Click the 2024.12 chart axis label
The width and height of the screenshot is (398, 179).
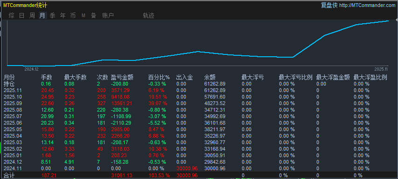point(31,69)
